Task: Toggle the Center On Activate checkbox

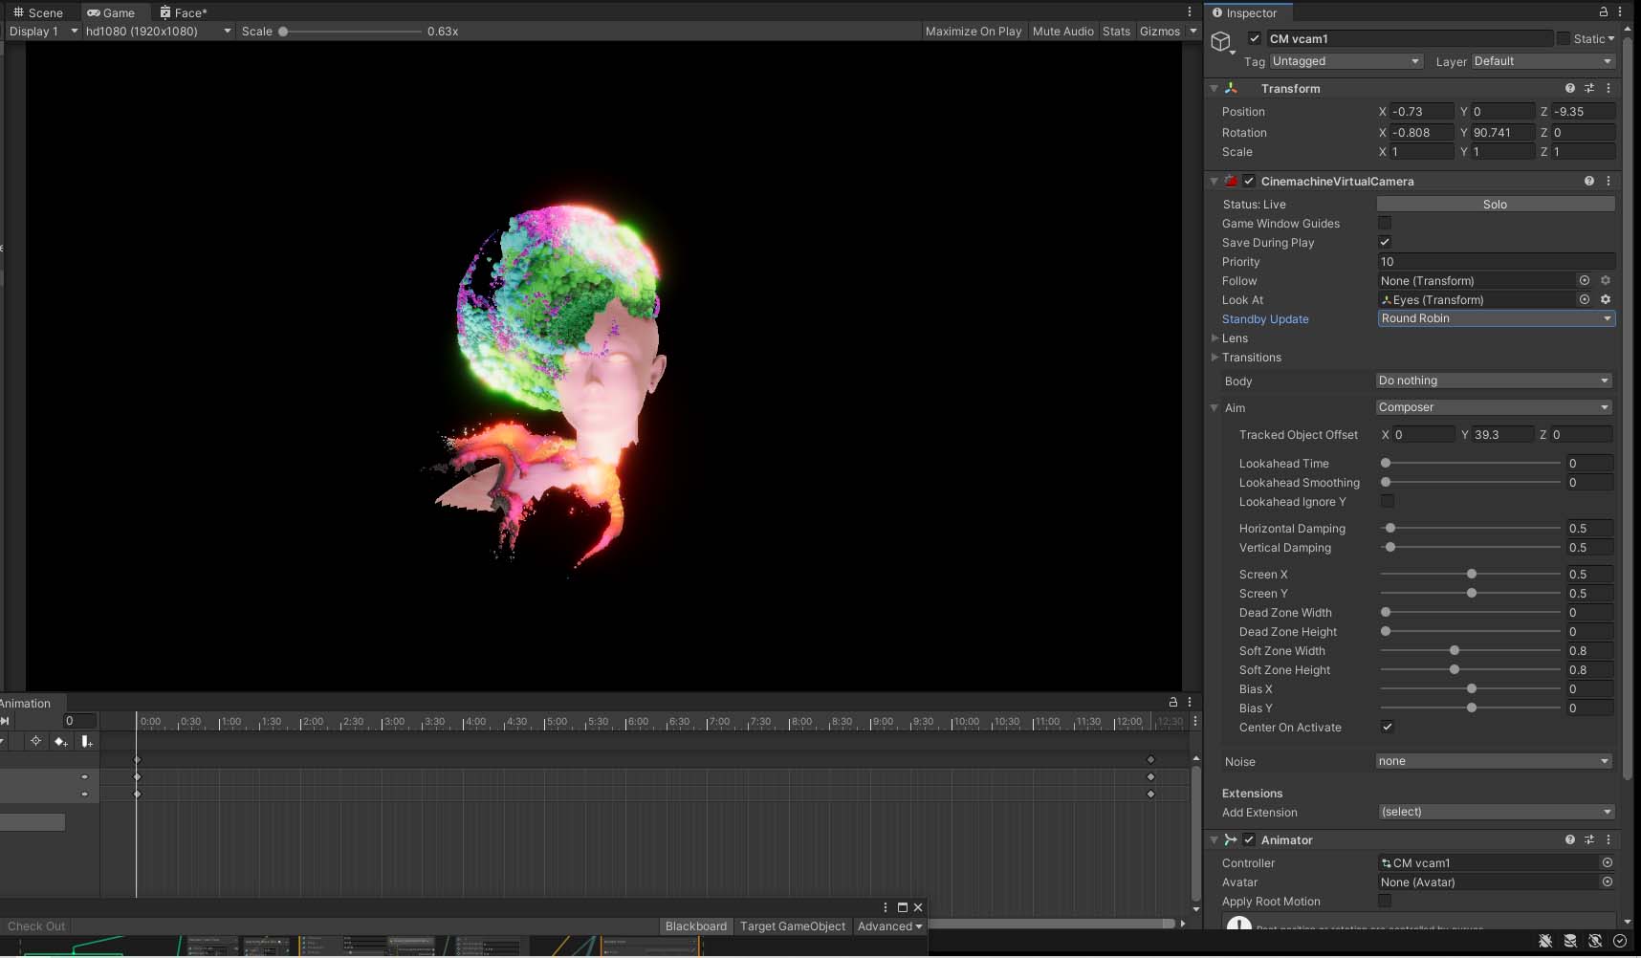Action: [1387, 727]
